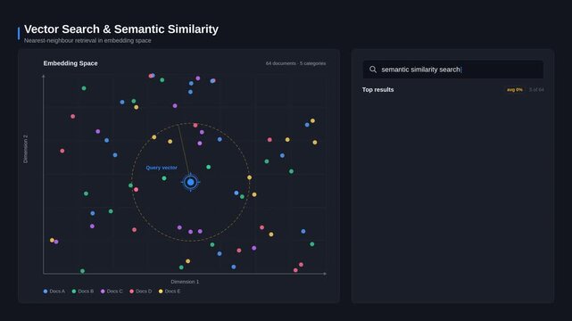Click the Docs C purple legend dot

coord(103,291)
